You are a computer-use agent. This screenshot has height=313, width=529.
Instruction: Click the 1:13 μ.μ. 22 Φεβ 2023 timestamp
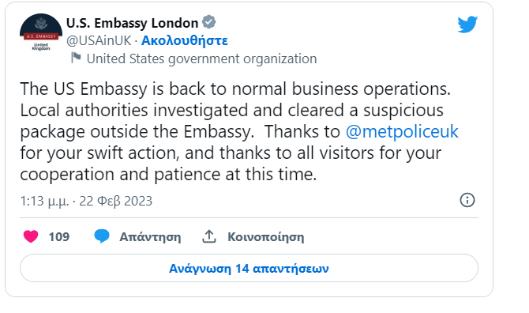pyautogui.click(x=86, y=201)
